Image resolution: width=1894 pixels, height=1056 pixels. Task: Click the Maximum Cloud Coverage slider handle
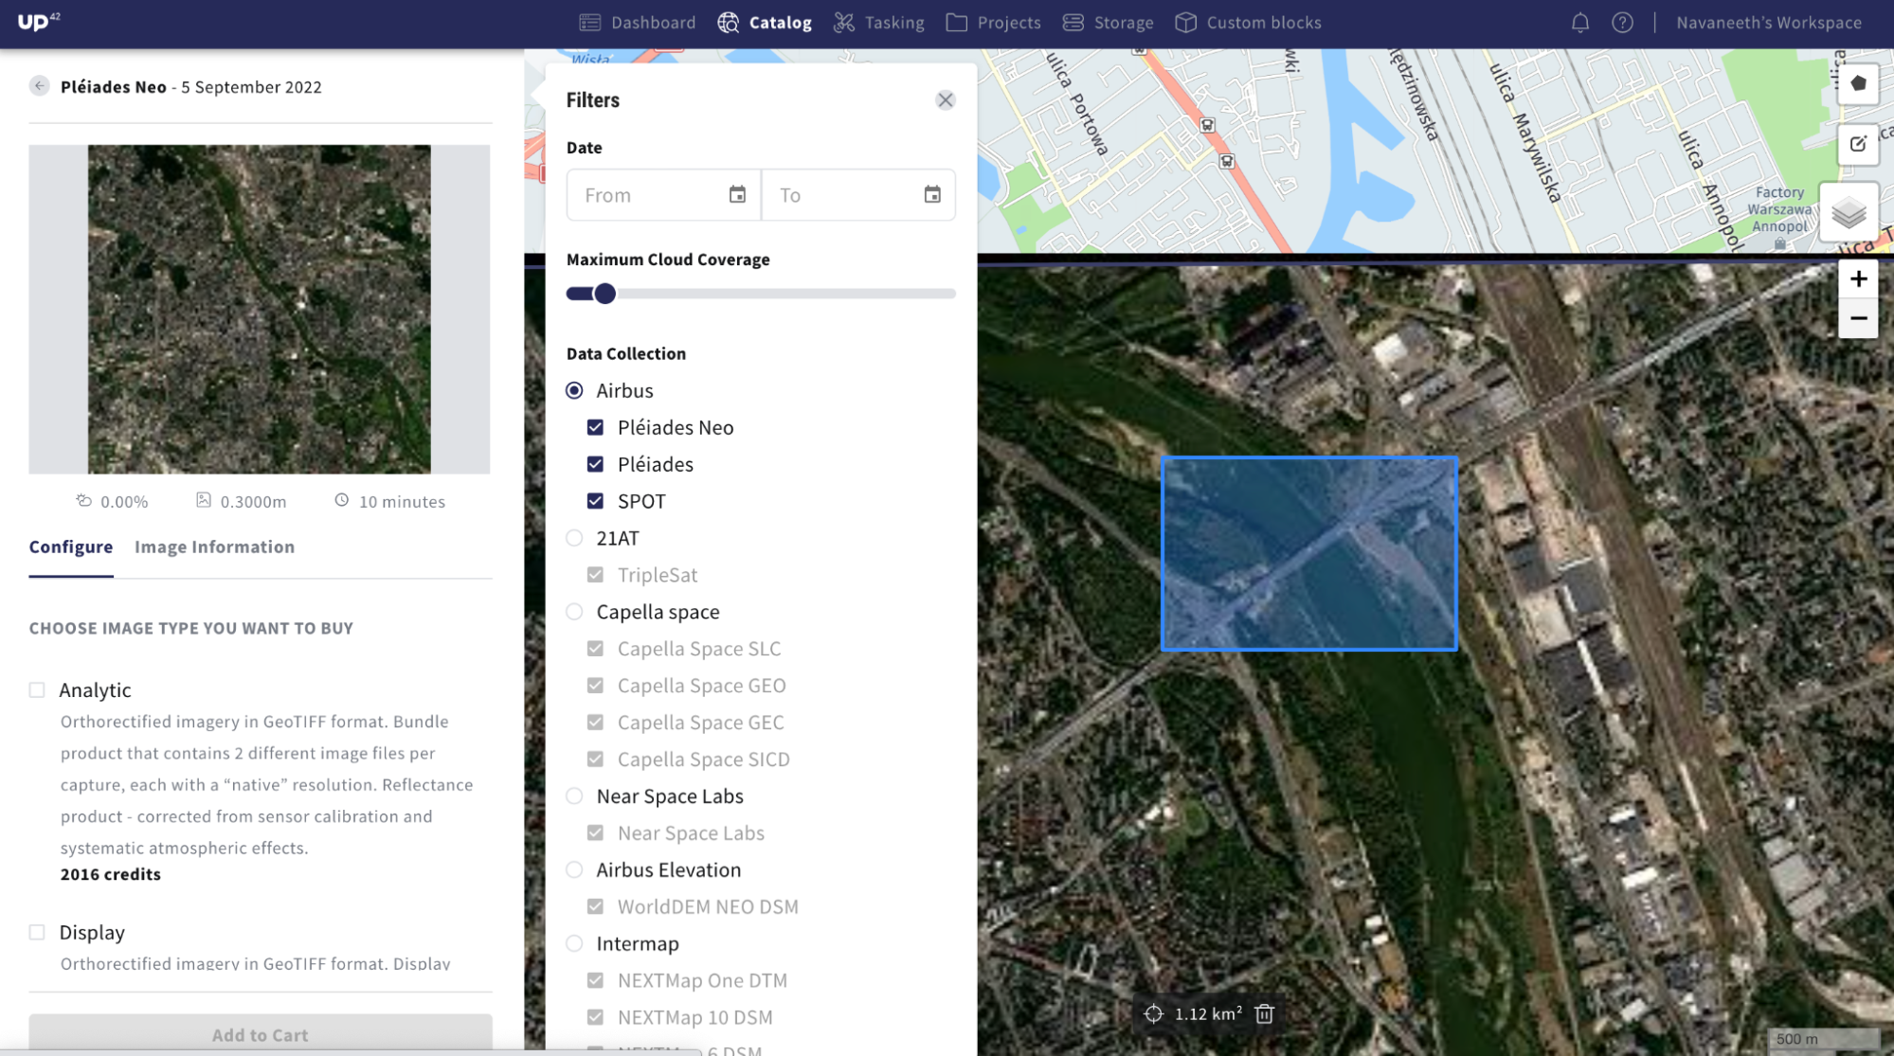pos(604,294)
